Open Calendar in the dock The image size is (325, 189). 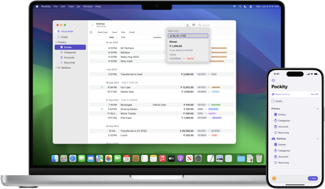click(x=127, y=159)
